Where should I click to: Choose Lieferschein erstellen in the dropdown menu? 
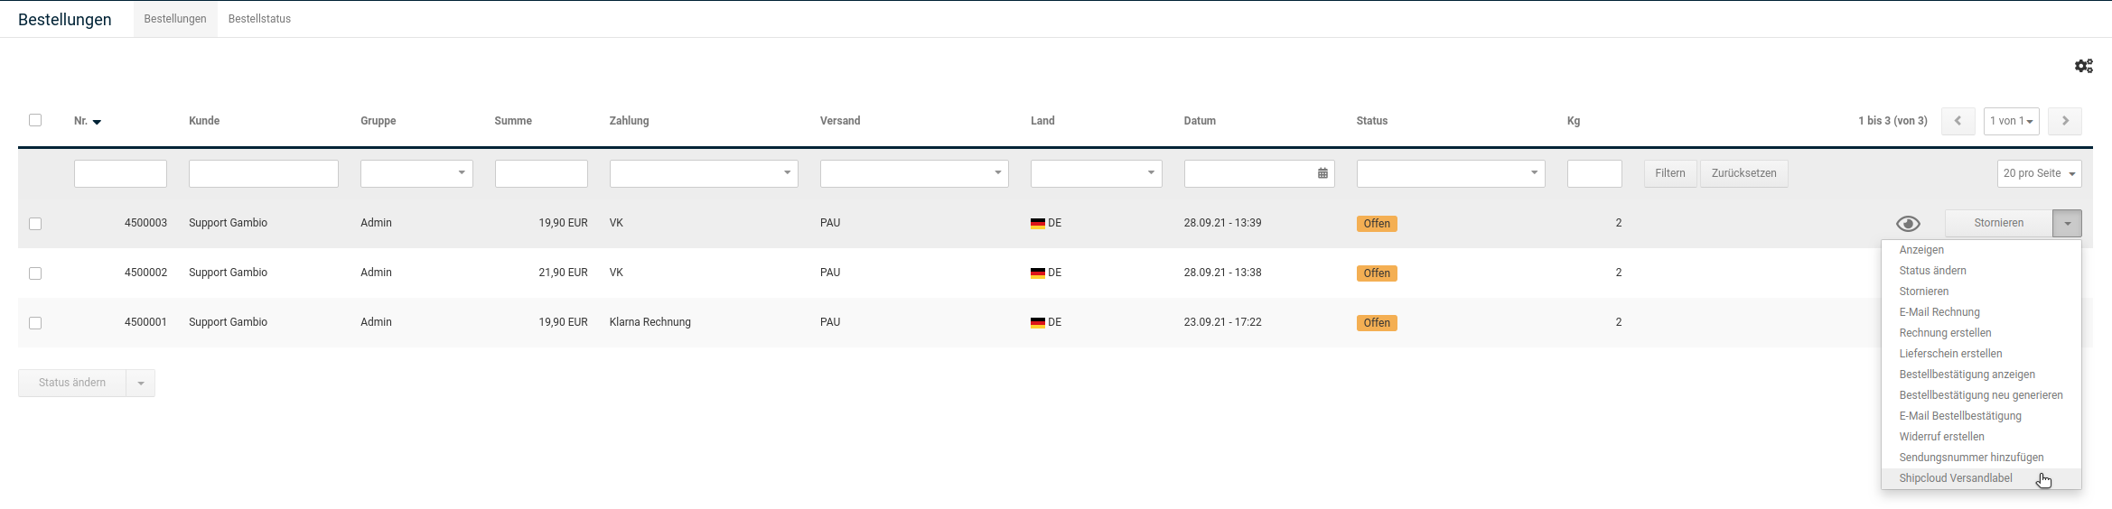[x=1950, y=354]
